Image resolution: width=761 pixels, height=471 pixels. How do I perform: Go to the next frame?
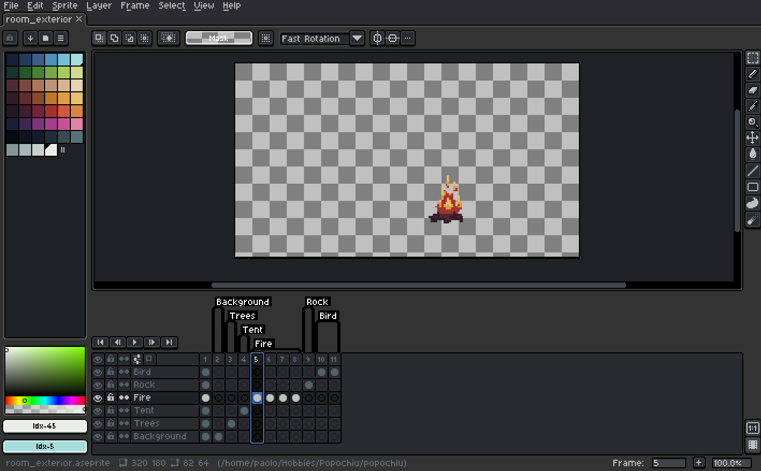[152, 342]
